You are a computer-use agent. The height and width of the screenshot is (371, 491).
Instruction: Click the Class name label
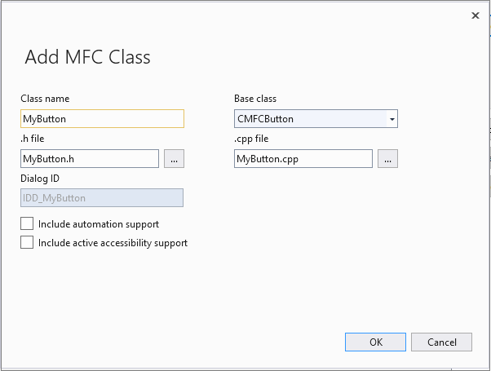tap(45, 99)
